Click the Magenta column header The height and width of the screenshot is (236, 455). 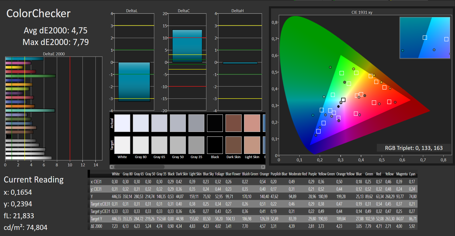402,174
